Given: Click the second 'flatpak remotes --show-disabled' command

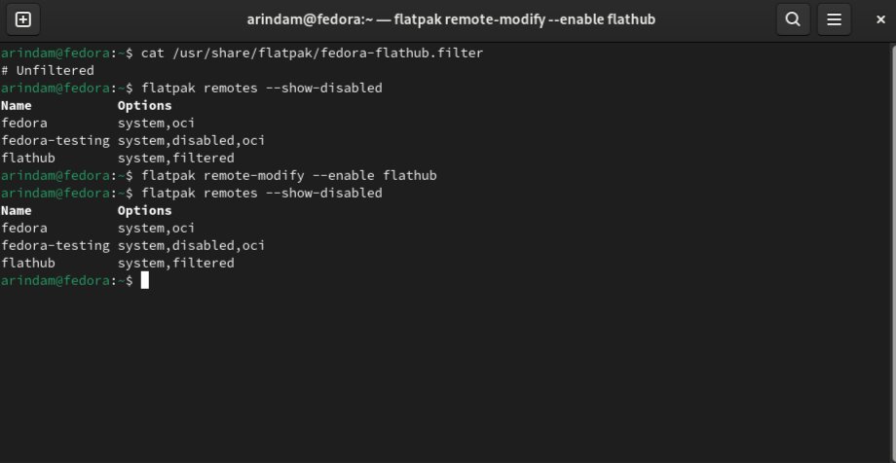Looking at the screenshot, I should 261,193.
